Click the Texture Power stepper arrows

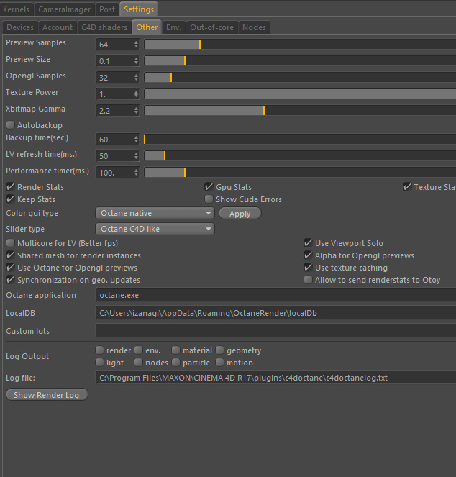(x=136, y=94)
